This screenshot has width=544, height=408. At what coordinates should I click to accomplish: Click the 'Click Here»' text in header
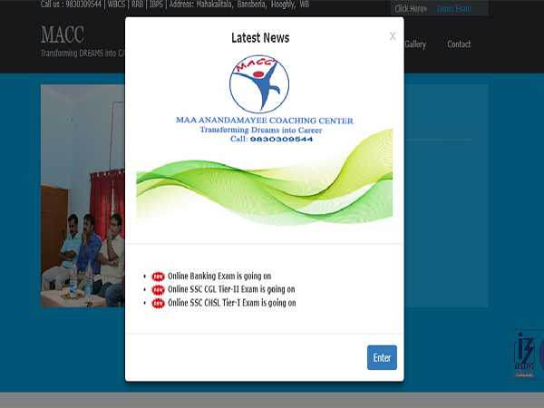411,8
